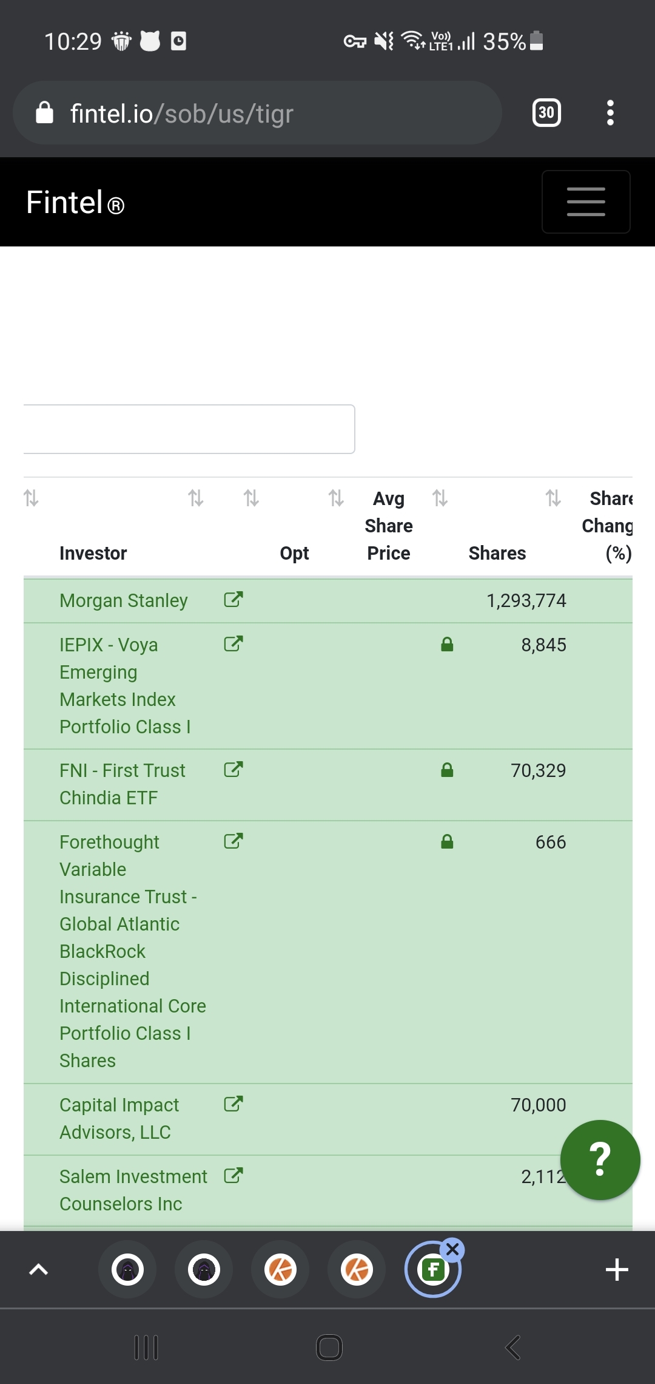655x1384 pixels.
Task: Open browser three-dot overflow menu
Action: [x=610, y=113]
